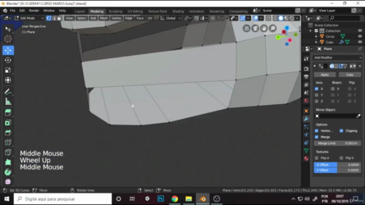Select the Bevel tool
Viewport: 365px width, 205px height.
pos(8,133)
